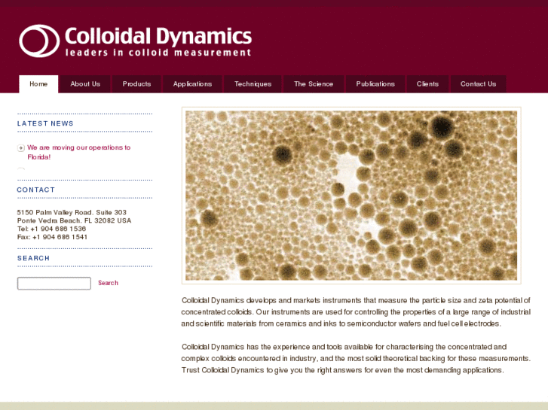Click the LATEST NEWS heading
The image size is (548, 410).
[x=45, y=123]
